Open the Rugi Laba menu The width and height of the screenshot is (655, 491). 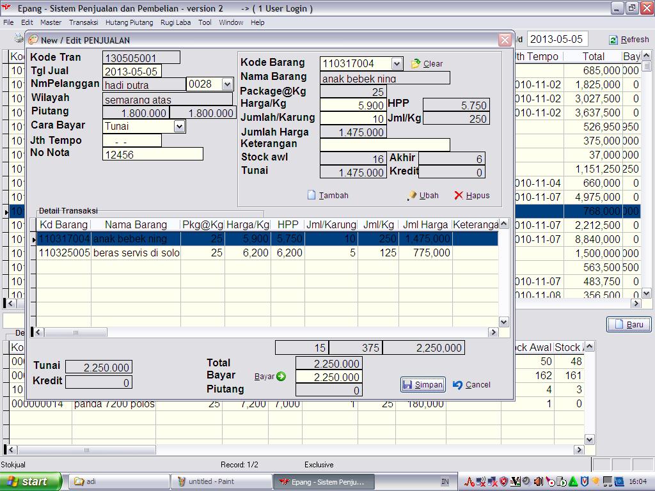click(175, 22)
